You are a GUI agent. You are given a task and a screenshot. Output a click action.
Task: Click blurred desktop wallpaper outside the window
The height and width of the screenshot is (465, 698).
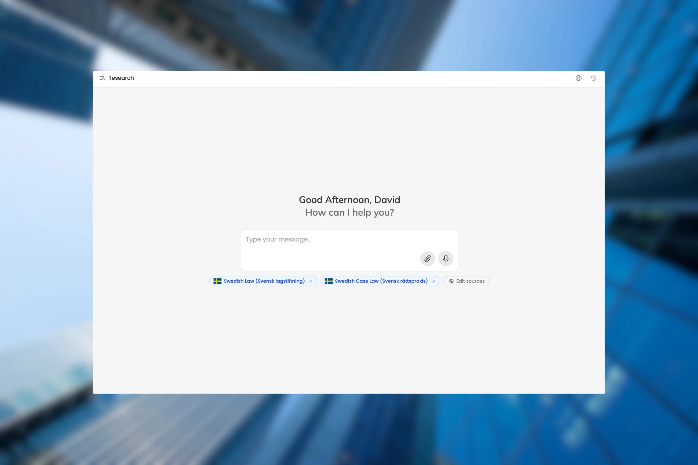tap(45, 238)
